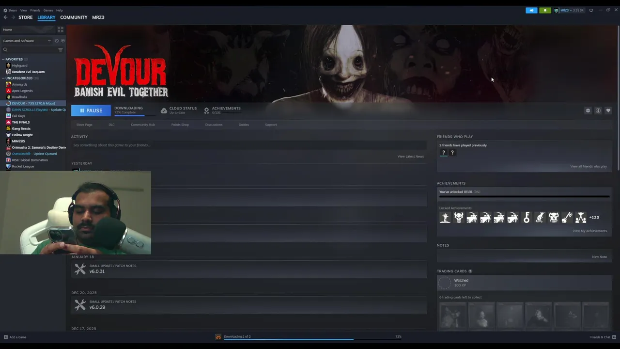Open the Friends menu
Screen dimensions: 620x349
coord(35,10)
